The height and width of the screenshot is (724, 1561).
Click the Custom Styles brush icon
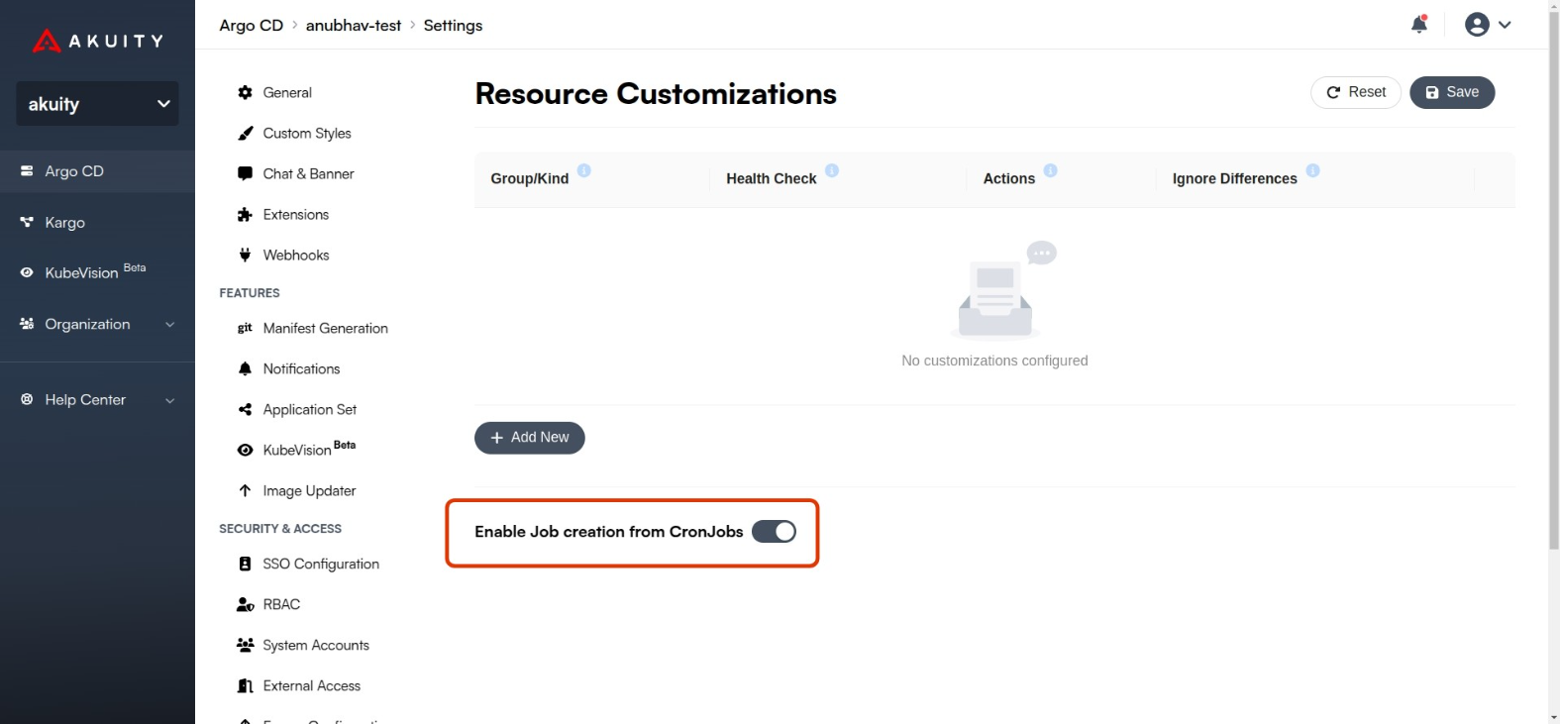(x=245, y=133)
